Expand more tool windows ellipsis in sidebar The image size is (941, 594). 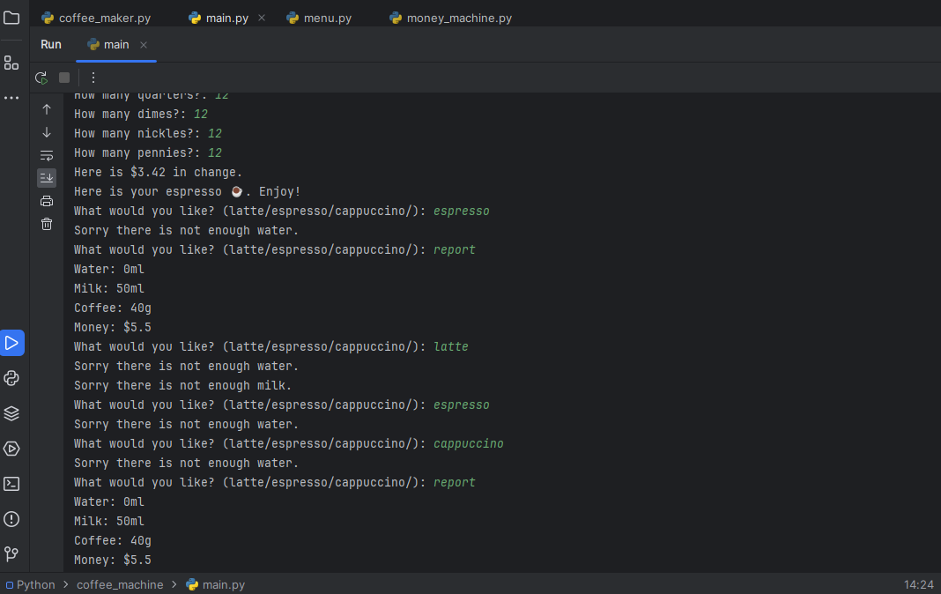(11, 98)
